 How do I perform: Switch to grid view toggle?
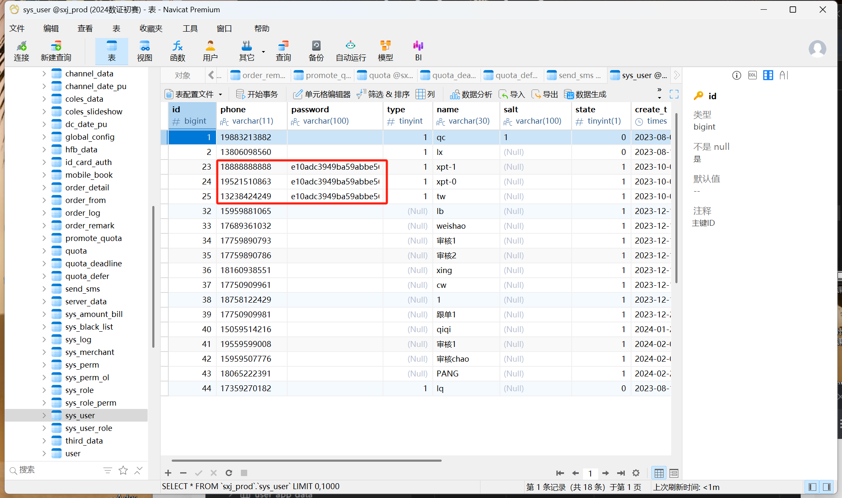(659, 473)
